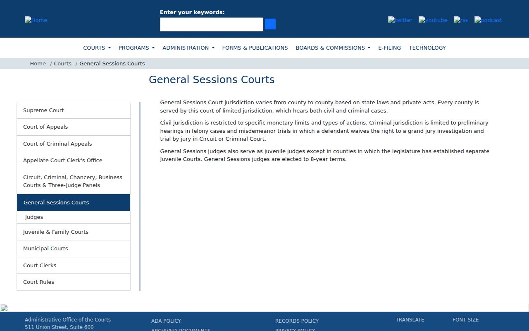Open the E-Filing menu item
Image resolution: width=529 pixels, height=331 pixels.
point(390,48)
